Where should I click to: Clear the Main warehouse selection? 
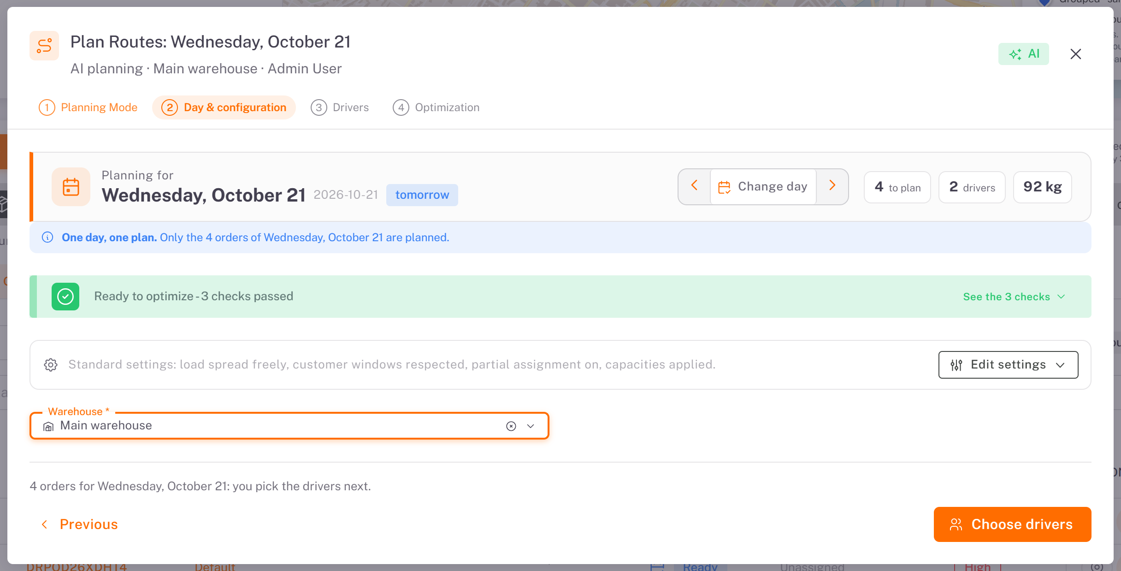pyautogui.click(x=511, y=426)
